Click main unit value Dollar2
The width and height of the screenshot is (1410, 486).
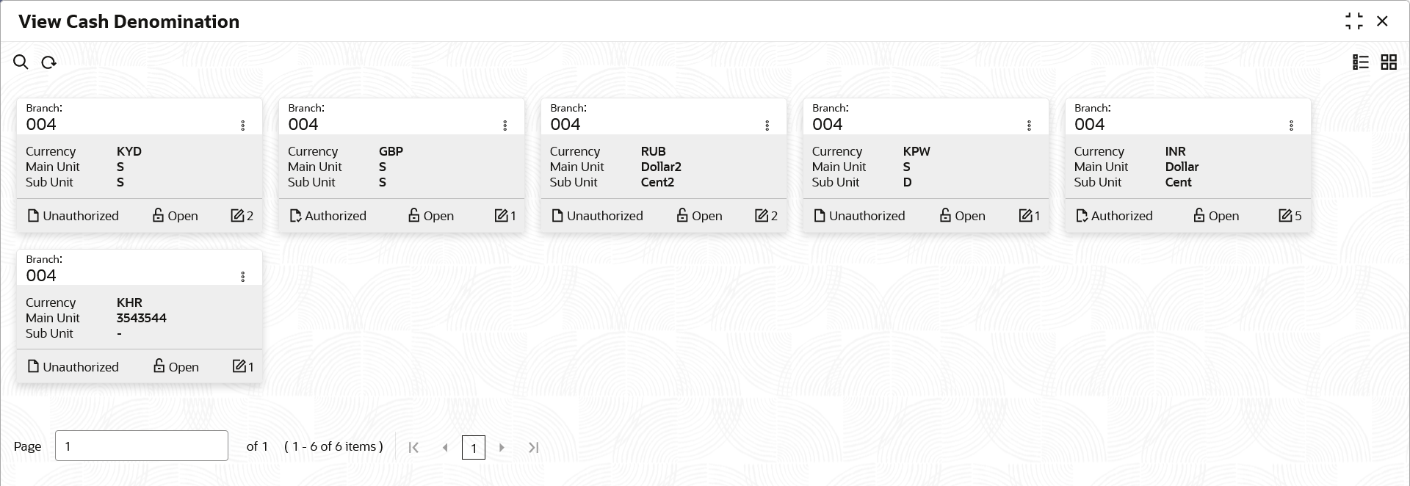click(661, 167)
